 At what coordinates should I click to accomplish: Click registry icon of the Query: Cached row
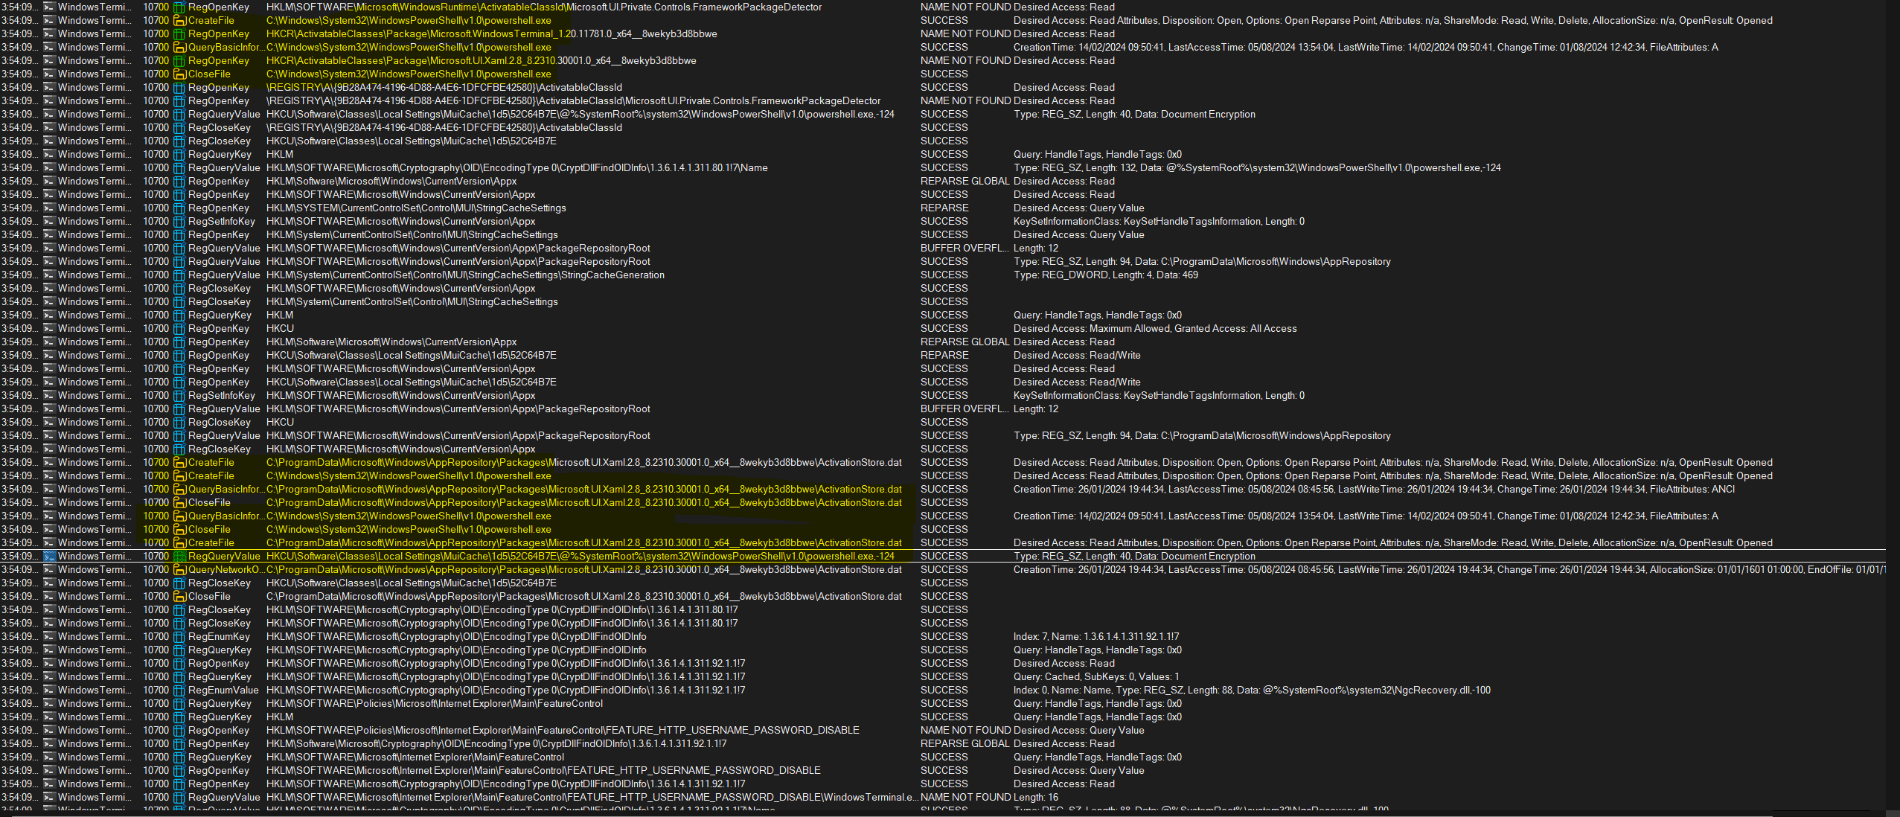tap(179, 676)
